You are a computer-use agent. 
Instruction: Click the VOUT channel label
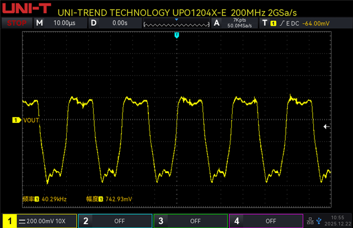click(x=31, y=120)
